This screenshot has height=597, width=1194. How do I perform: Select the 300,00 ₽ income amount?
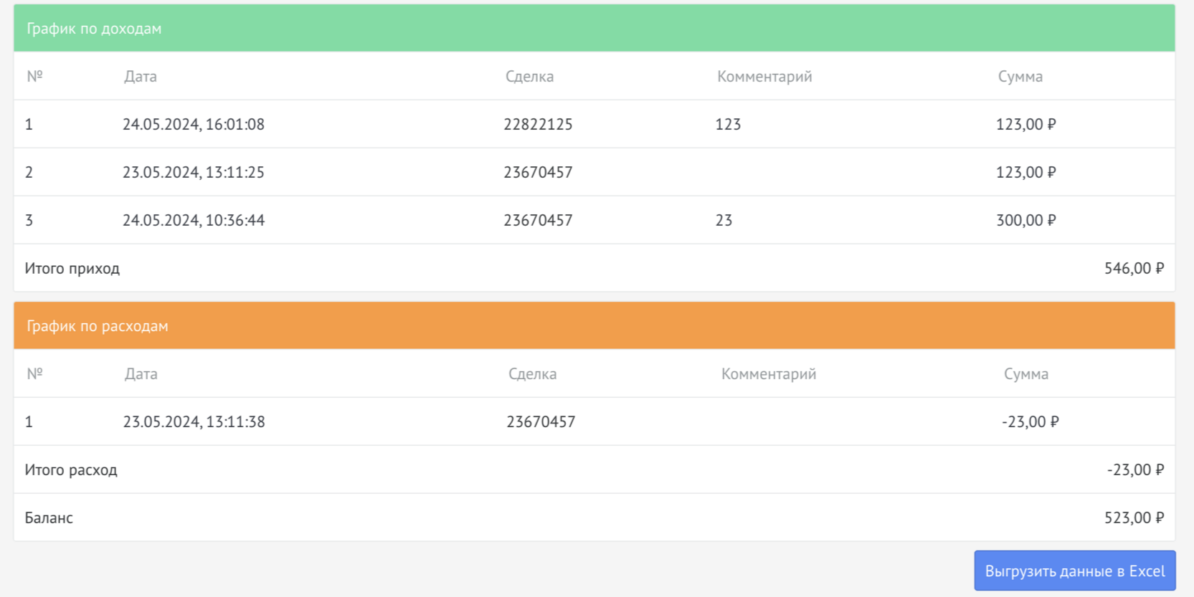1025,221
